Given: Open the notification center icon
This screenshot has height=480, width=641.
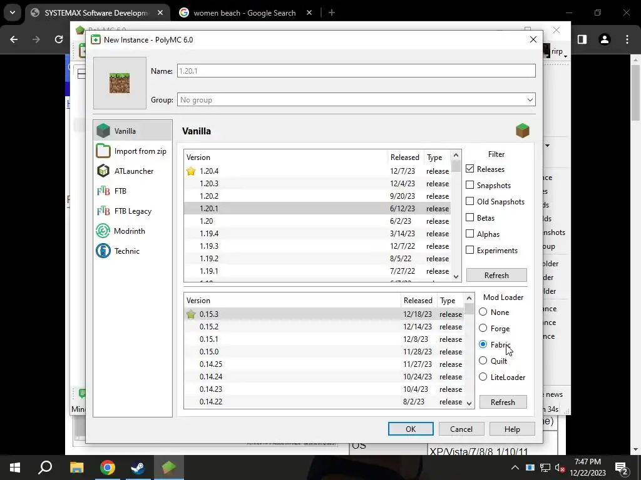Looking at the screenshot, I should (622, 467).
